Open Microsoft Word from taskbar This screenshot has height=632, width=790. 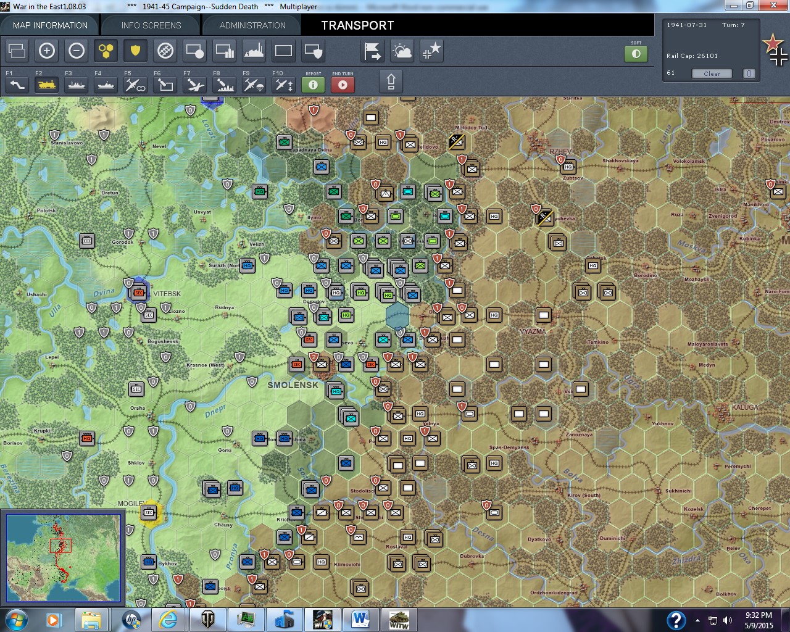[360, 620]
